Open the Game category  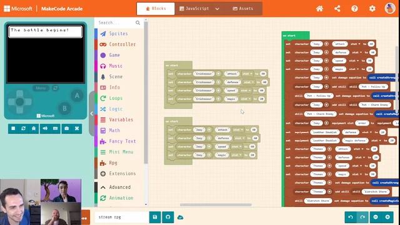tap(119, 55)
